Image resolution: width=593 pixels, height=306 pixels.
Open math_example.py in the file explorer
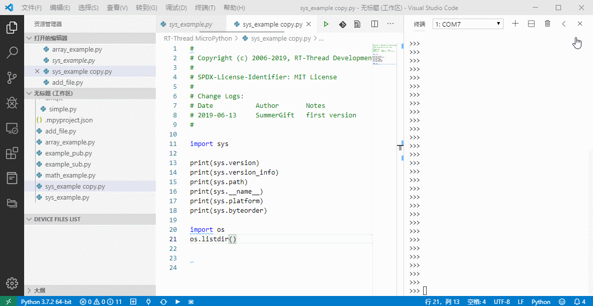[70, 175]
